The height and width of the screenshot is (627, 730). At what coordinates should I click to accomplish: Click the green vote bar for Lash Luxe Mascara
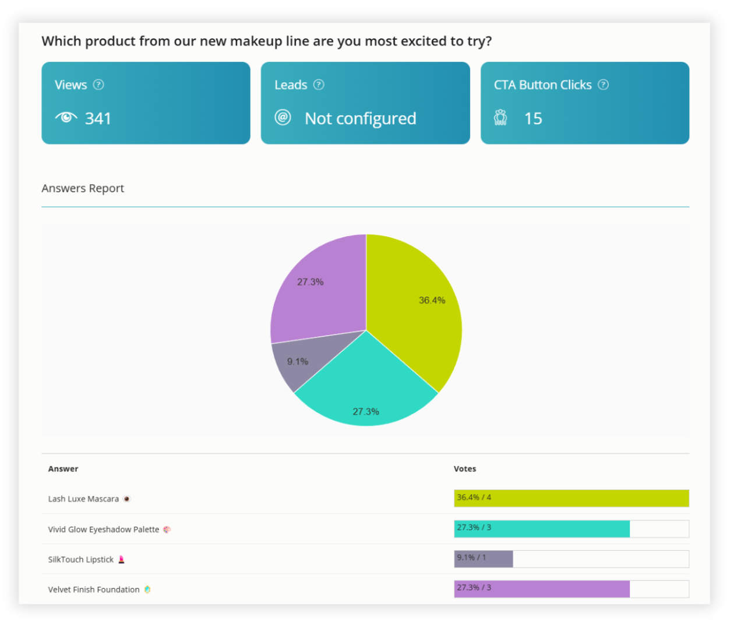click(571, 499)
